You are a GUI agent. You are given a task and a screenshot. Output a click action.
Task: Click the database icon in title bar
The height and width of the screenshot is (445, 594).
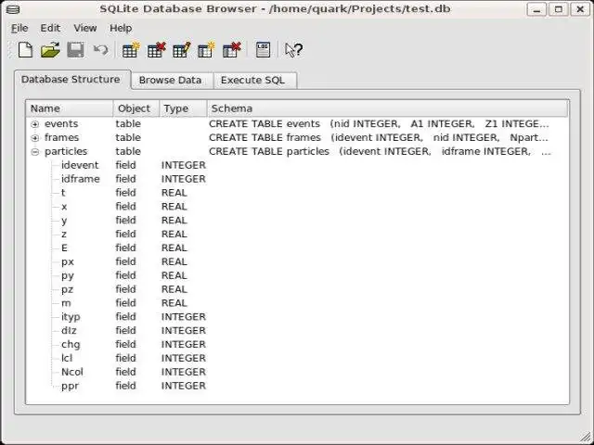pos(13,9)
